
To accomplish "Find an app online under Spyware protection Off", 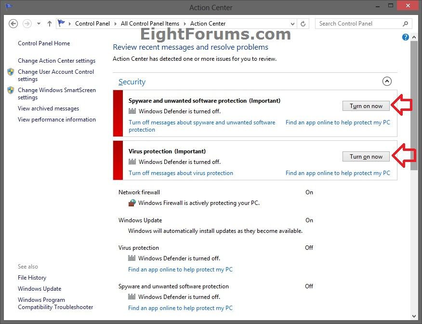I will (180, 308).
